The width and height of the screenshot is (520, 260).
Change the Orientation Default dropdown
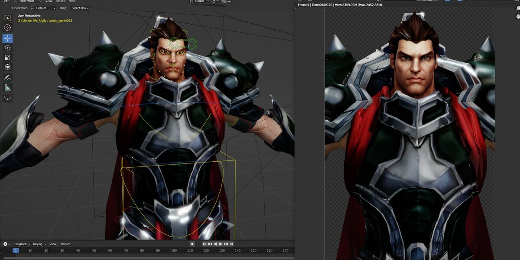(x=43, y=8)
